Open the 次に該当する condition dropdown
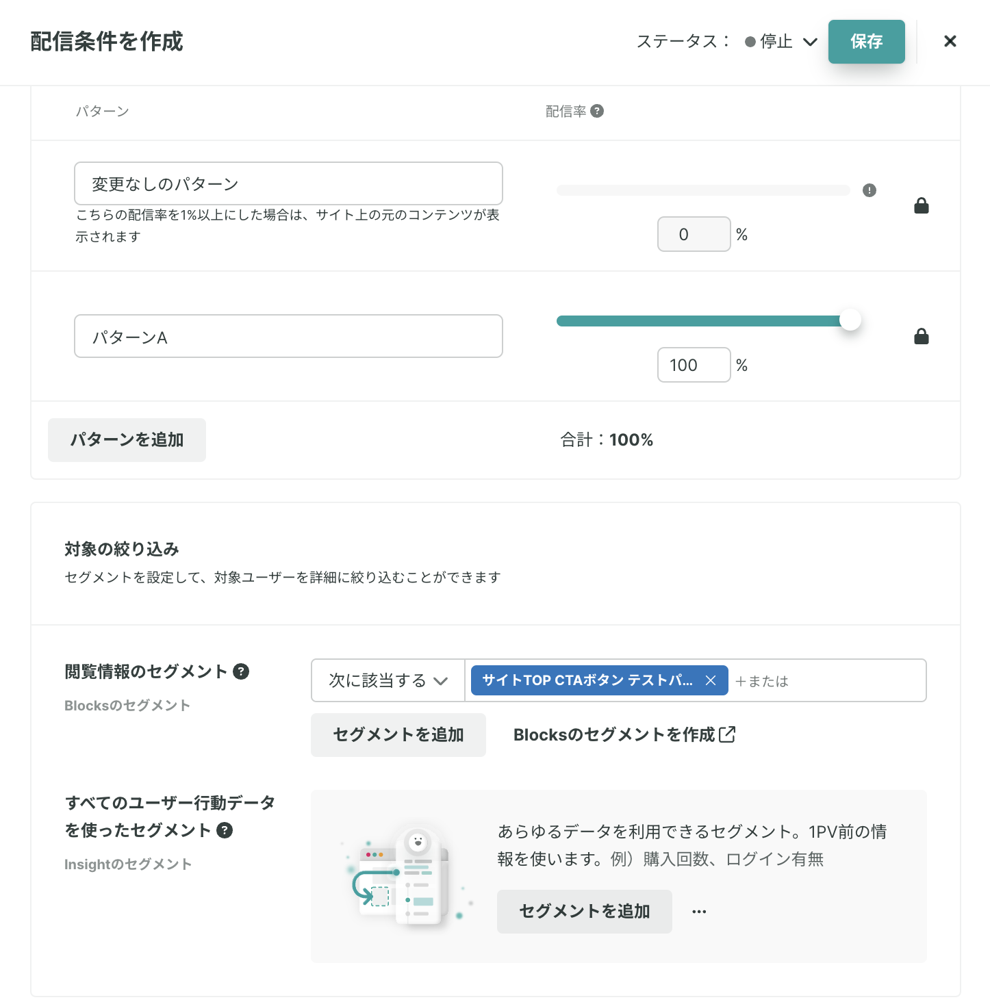This screenshot has width=990, height=1002. click(x=388, y=680)
